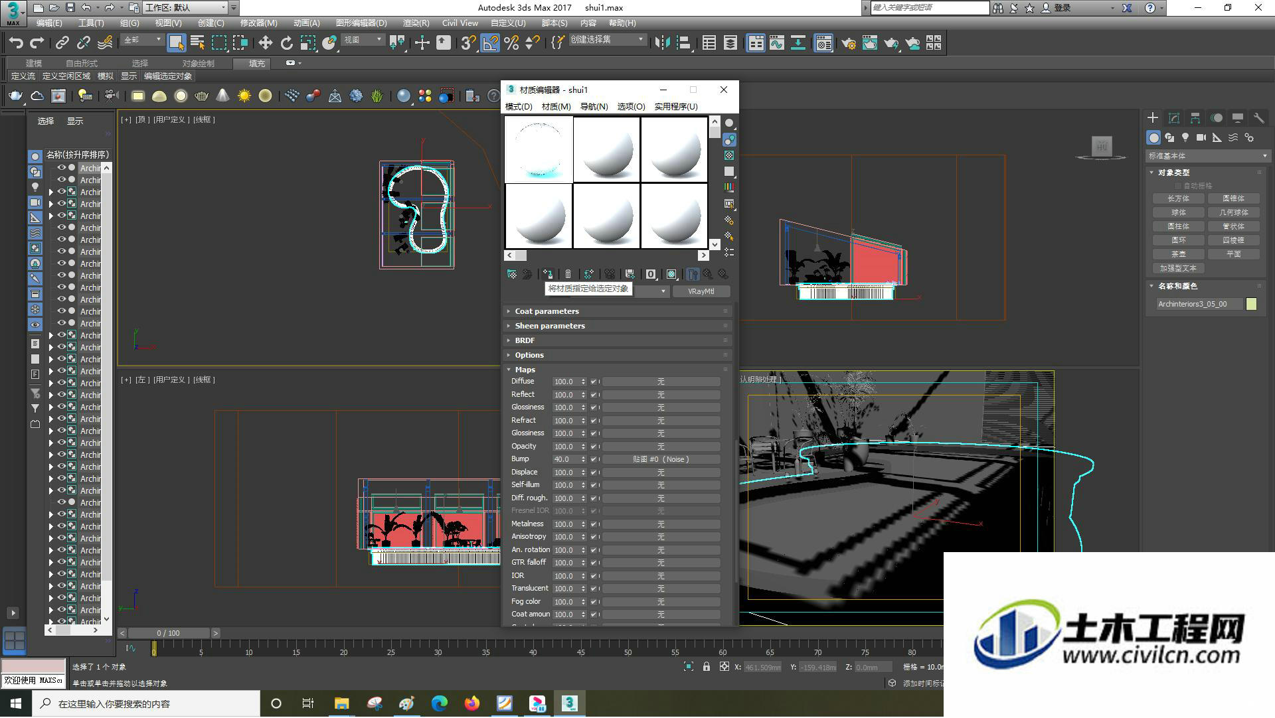Open the Select by Name tool
Screen dimensions: 1275x718
click(x=197, y=43)
